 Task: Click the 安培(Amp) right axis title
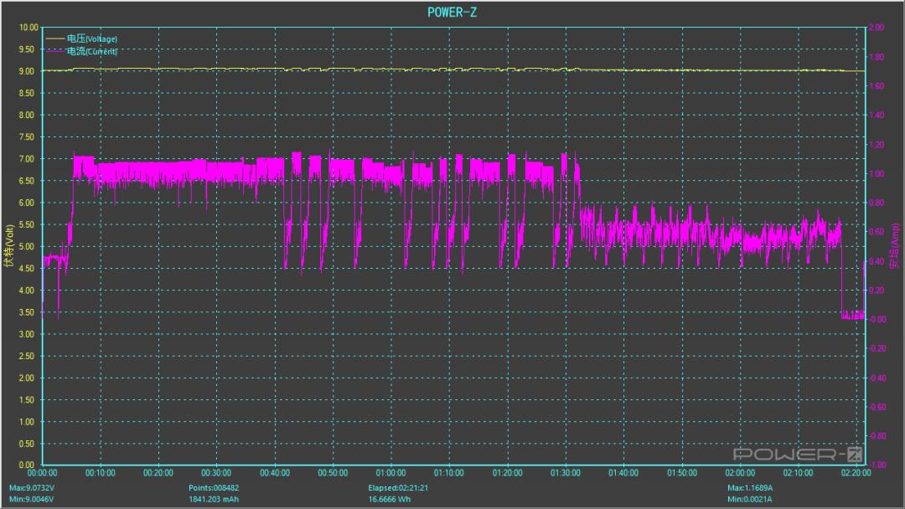pos(895,246)
